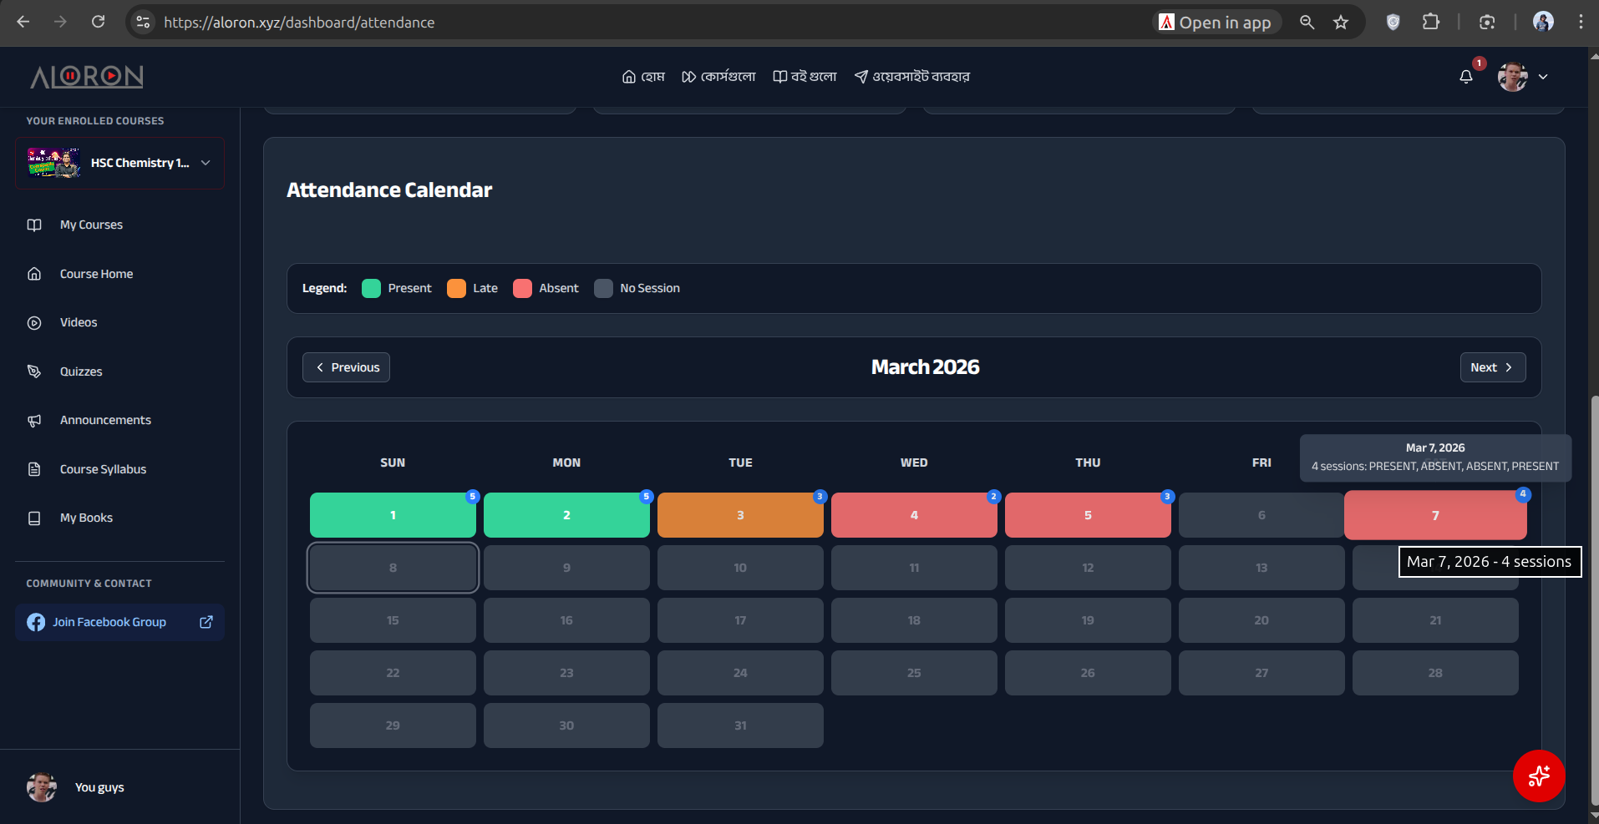Click the orange Late legend swatch

456,288
